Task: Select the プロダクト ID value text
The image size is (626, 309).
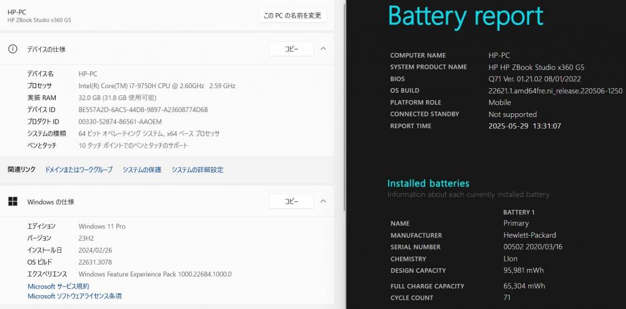Action: coord(120,121)
